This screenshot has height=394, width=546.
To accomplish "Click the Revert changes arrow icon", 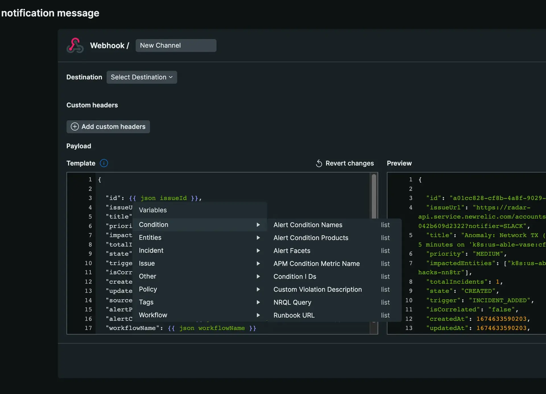I will tap(319, 163).
